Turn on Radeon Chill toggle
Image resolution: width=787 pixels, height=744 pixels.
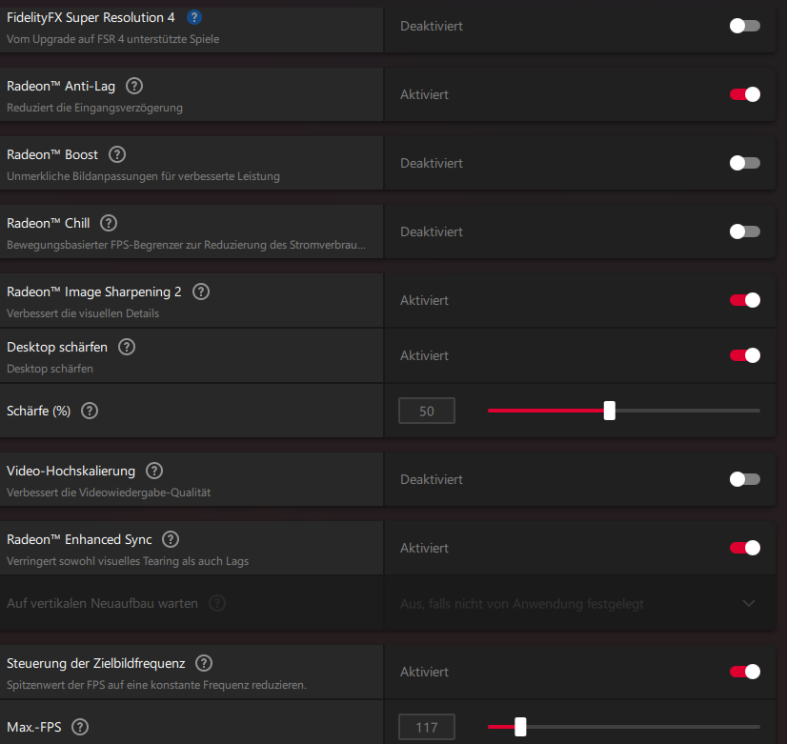tap(745, 231)
